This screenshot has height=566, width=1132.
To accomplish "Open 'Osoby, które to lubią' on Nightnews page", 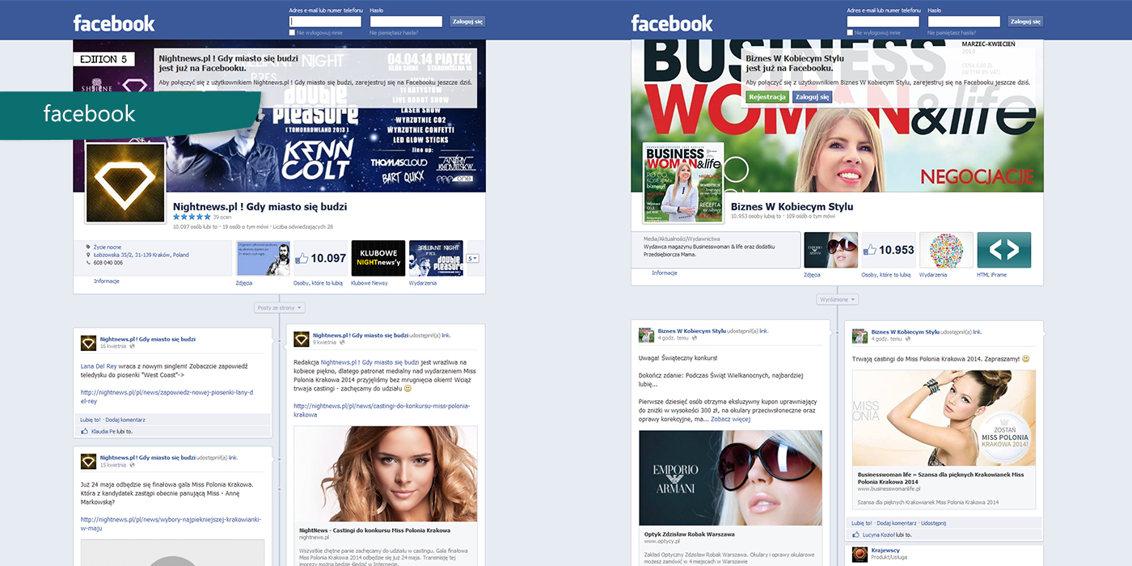I will [x=319, y=283].
